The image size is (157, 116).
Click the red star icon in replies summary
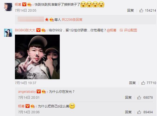47,19
